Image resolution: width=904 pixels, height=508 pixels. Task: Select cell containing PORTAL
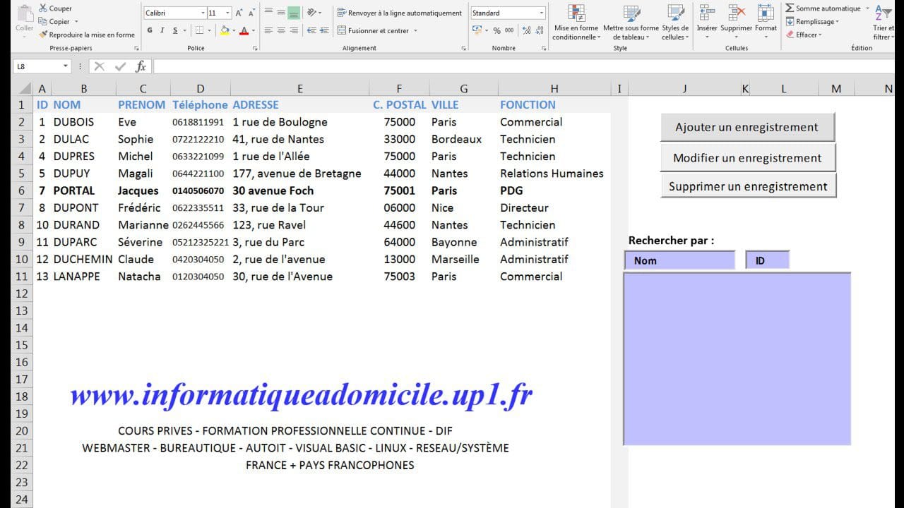pyautogui.click(x=83, y=190)
